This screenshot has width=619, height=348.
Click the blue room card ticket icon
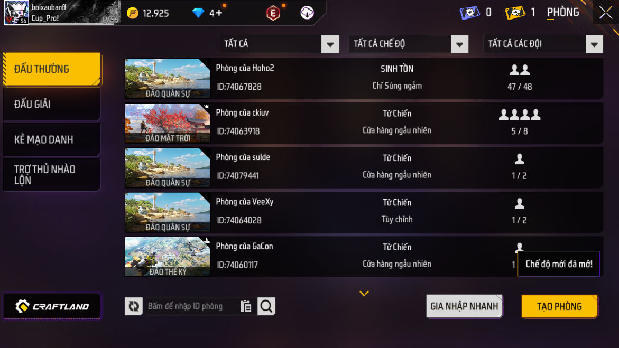pos(469,13)
